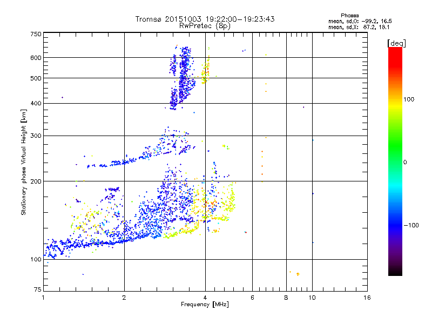Click the '100' y-axis tick label
This screenshot has height=324, width=432.
coord(36,259)
